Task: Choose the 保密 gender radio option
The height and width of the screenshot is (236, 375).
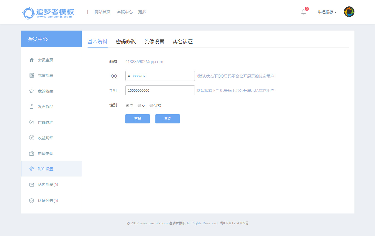Action: [151, 105]
